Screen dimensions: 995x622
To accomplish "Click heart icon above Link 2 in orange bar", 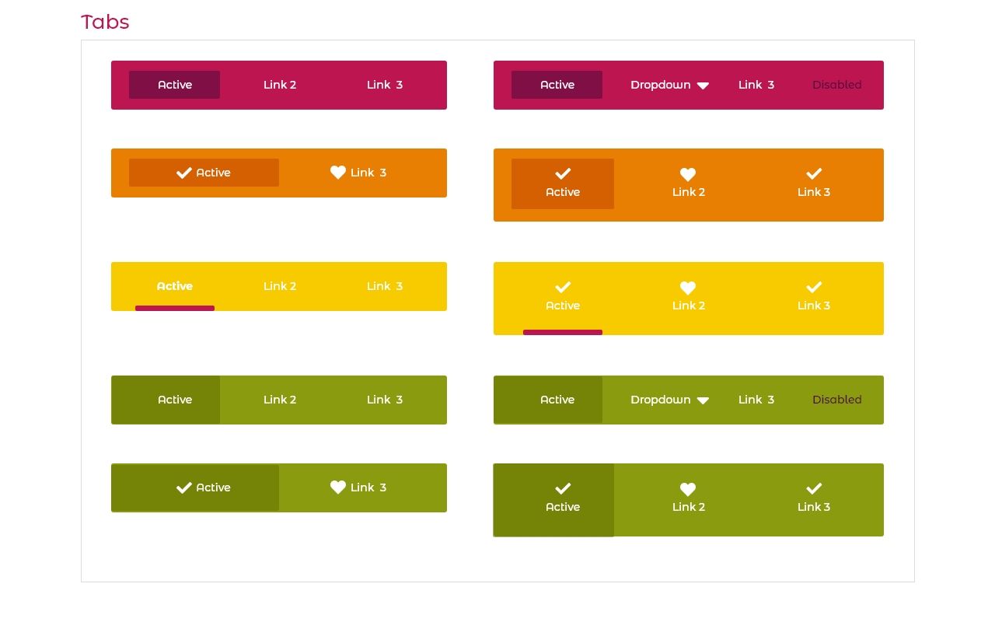I will pyautogui.click(x=688, y=174).
